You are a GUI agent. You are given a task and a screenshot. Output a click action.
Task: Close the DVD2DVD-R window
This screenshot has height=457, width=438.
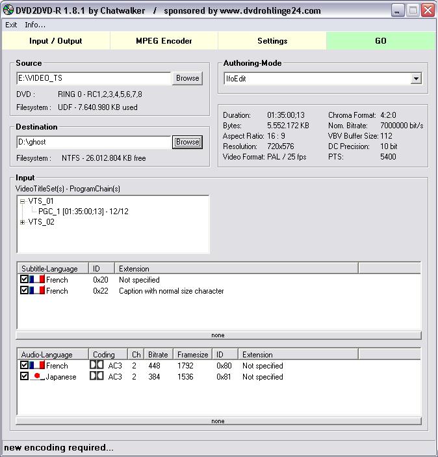click(x=428, y=10)
